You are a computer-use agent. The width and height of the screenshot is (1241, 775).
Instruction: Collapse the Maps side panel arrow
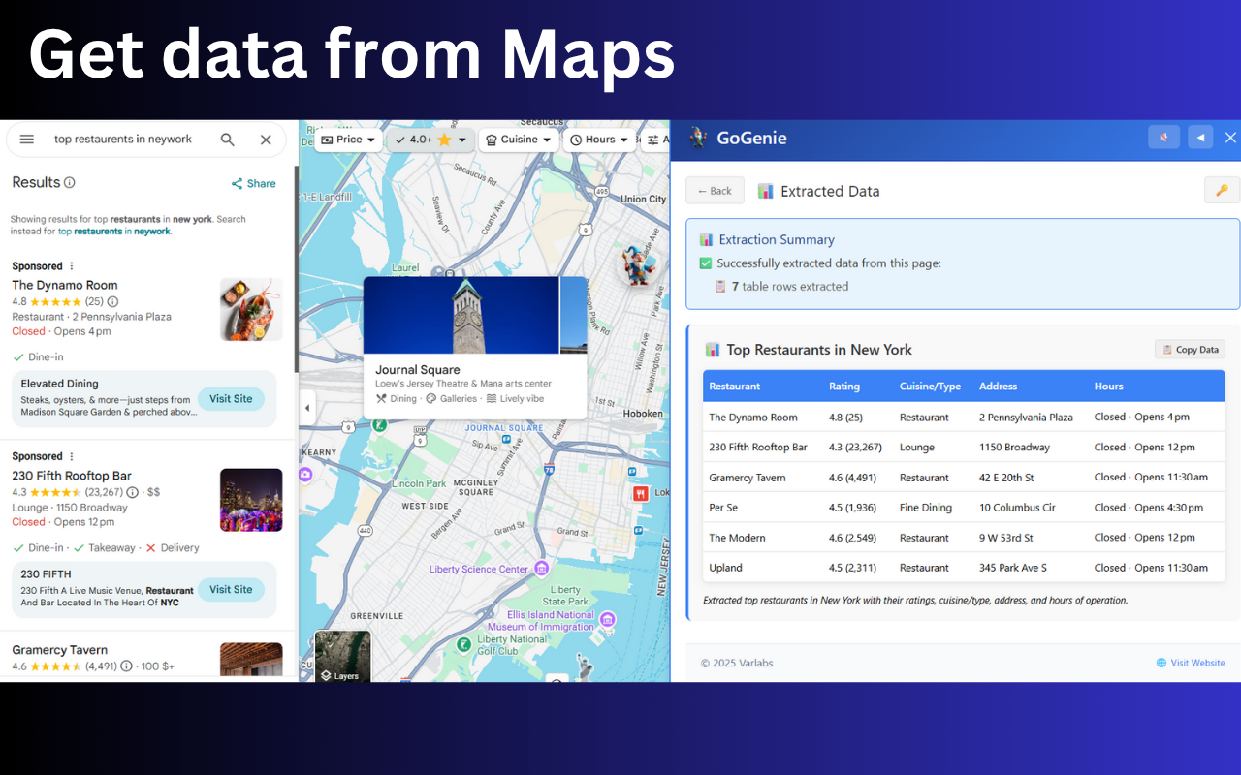307,408
